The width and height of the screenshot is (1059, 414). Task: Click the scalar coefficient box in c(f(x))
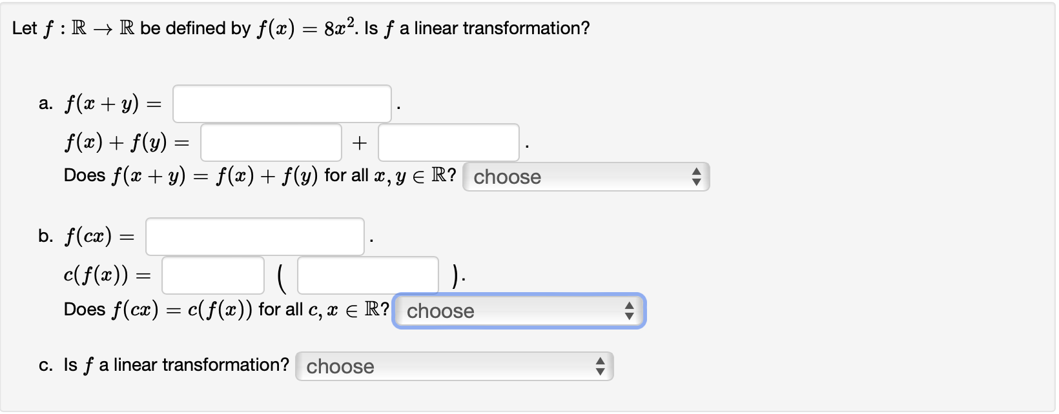[x=212, y=275]
